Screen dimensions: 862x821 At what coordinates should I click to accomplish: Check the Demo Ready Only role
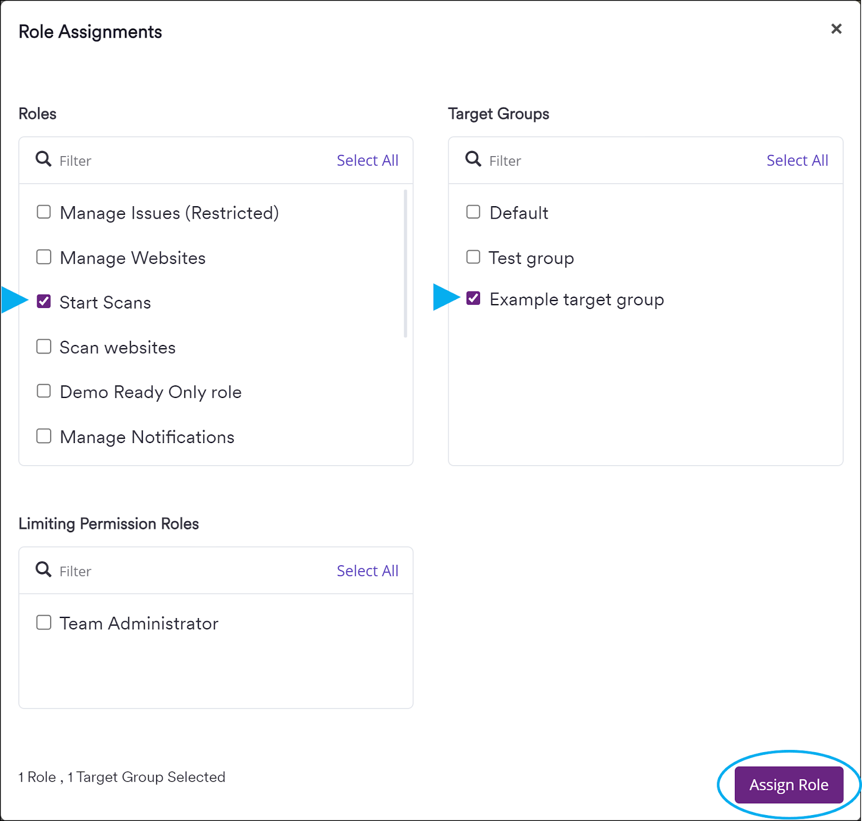44,391
